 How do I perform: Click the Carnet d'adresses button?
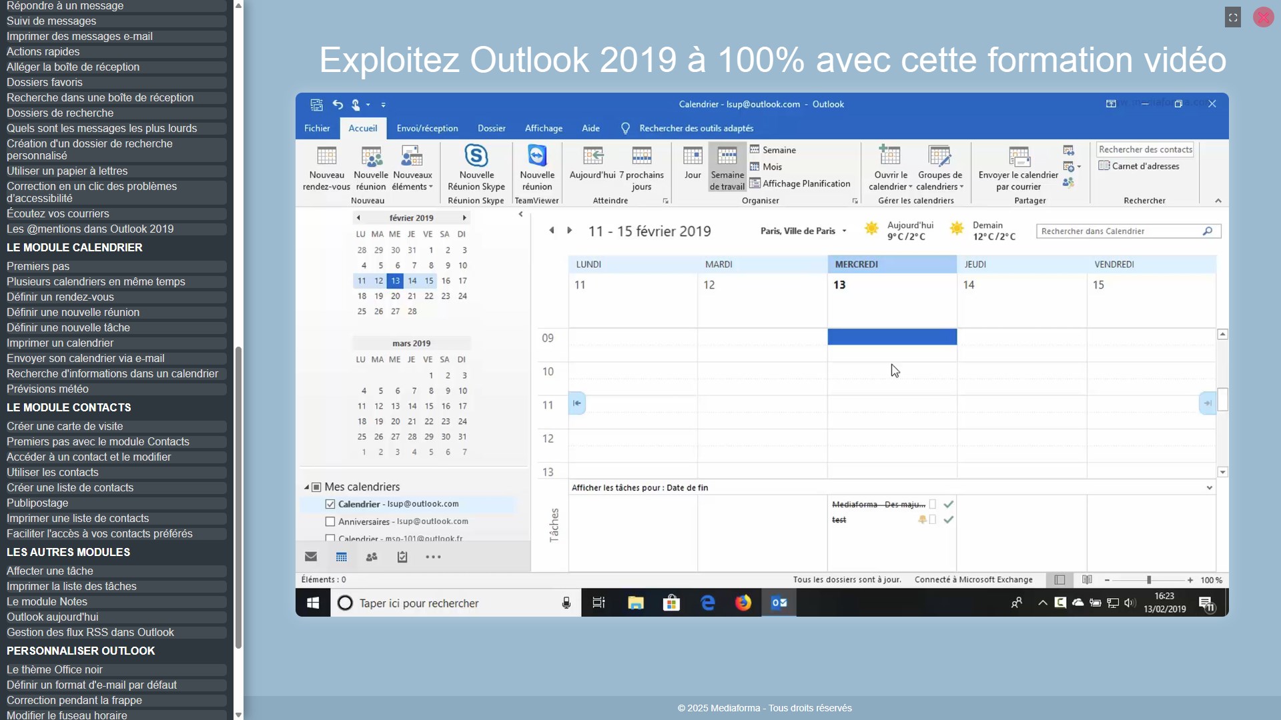1139,166
